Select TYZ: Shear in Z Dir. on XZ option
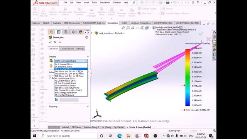 [71, 76]
